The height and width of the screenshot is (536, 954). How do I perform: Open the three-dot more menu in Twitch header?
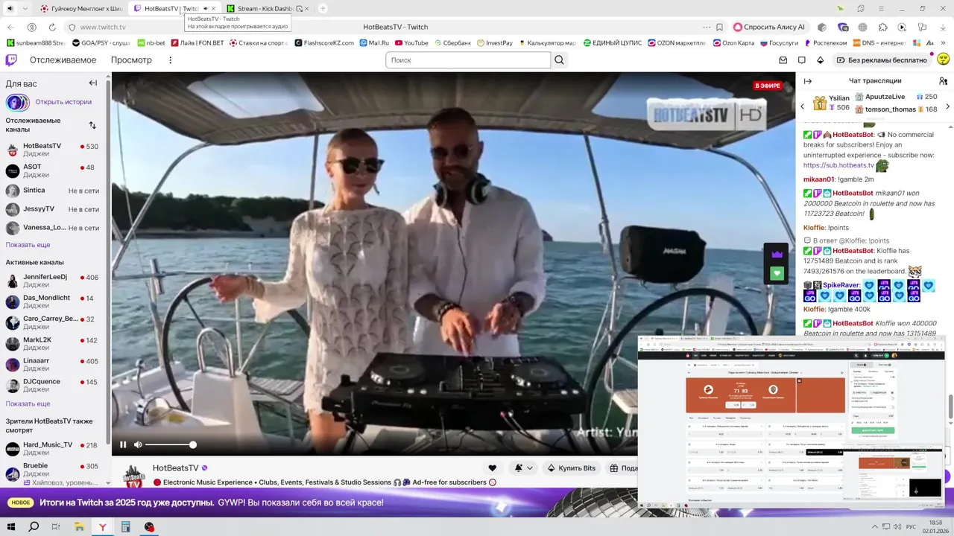pos(171,60)
